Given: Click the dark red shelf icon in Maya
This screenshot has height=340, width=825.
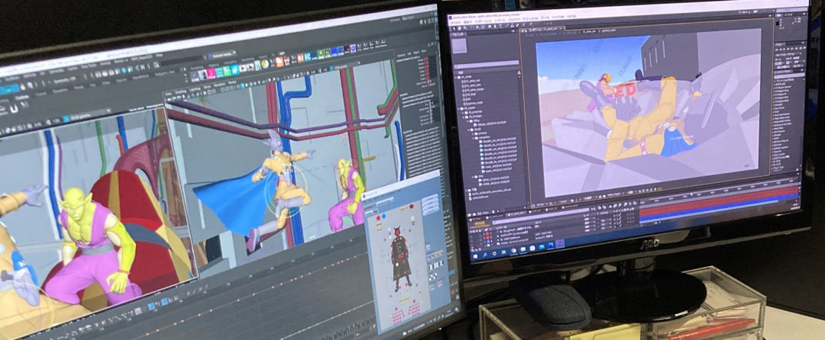Looking at the screenshot, I should pos(347,50).
